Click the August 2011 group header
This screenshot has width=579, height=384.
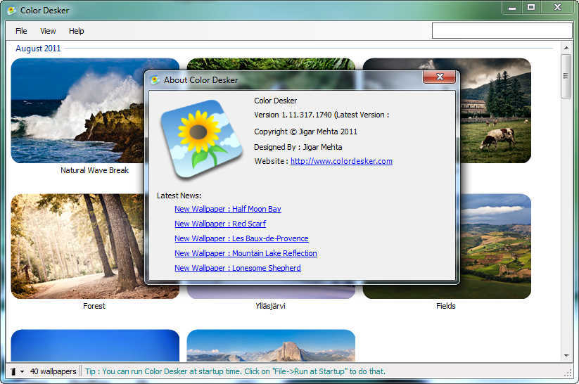coord(38,49)
